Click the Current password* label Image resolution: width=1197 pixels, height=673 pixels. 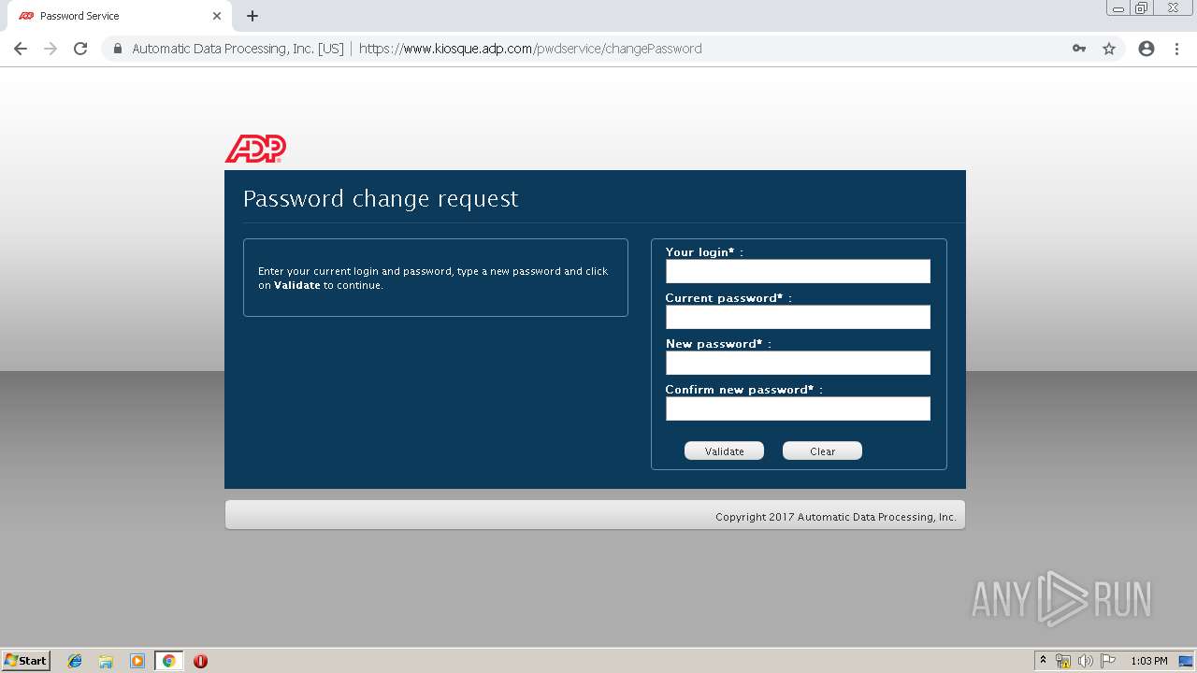pos(728,298)
